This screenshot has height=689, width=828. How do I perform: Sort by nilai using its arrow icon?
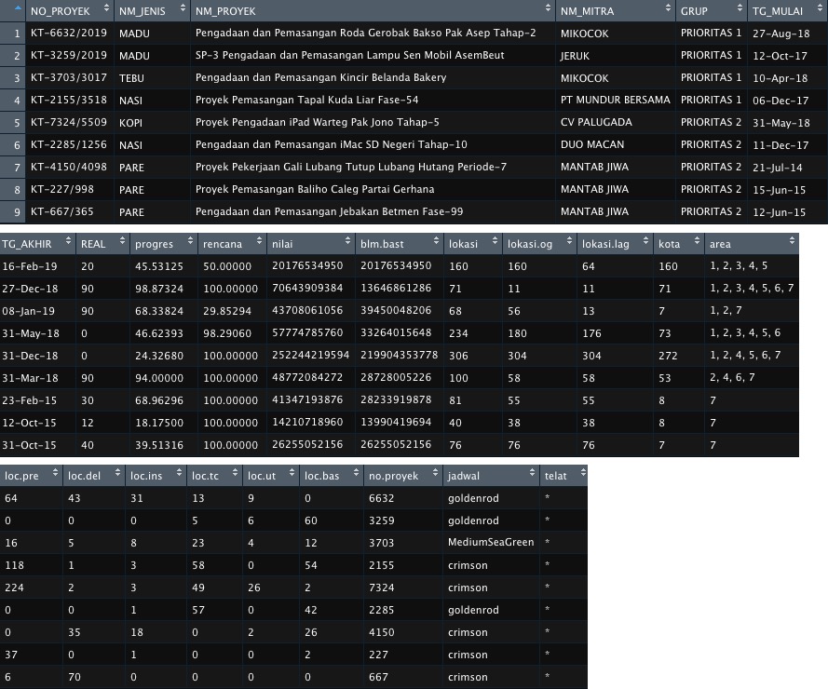(x=346, y=244)
